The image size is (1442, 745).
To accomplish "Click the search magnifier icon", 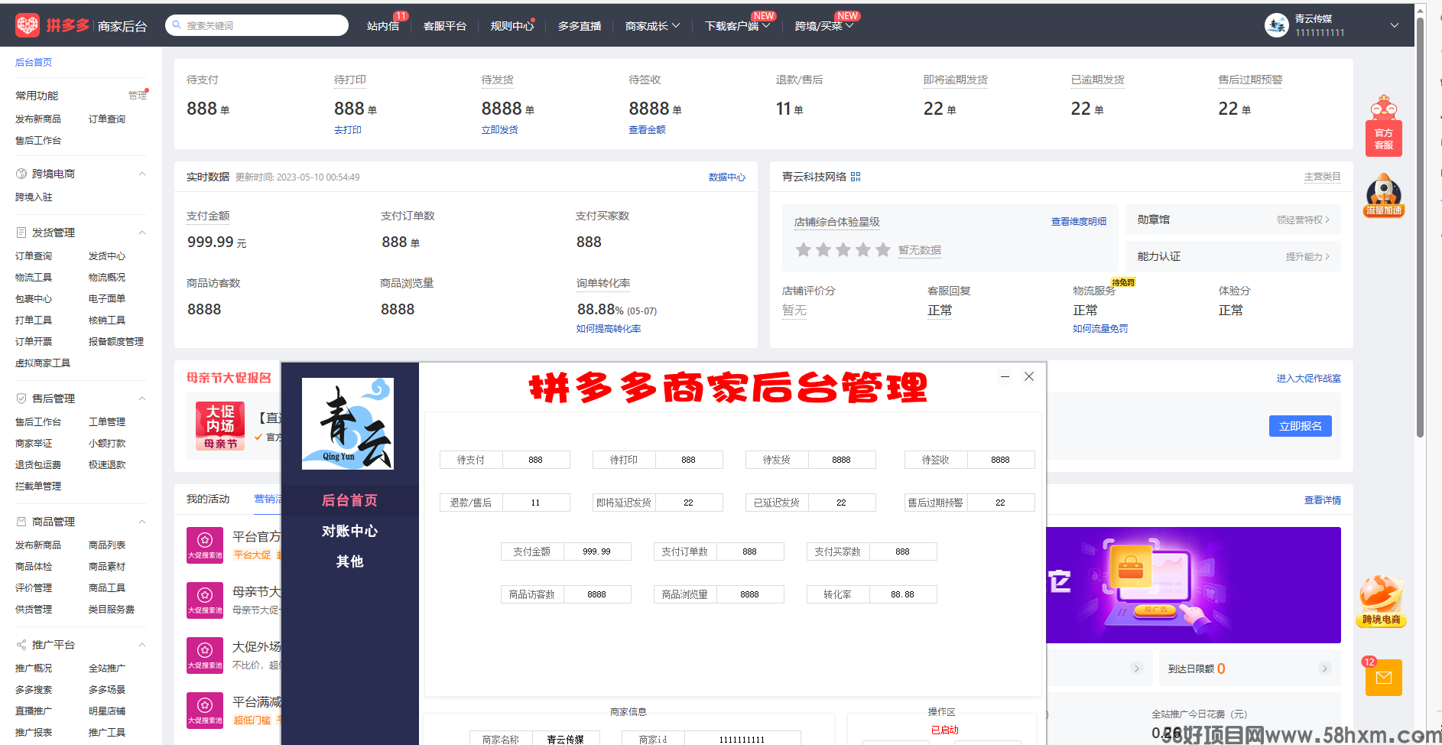I will (x=177, y=25).
